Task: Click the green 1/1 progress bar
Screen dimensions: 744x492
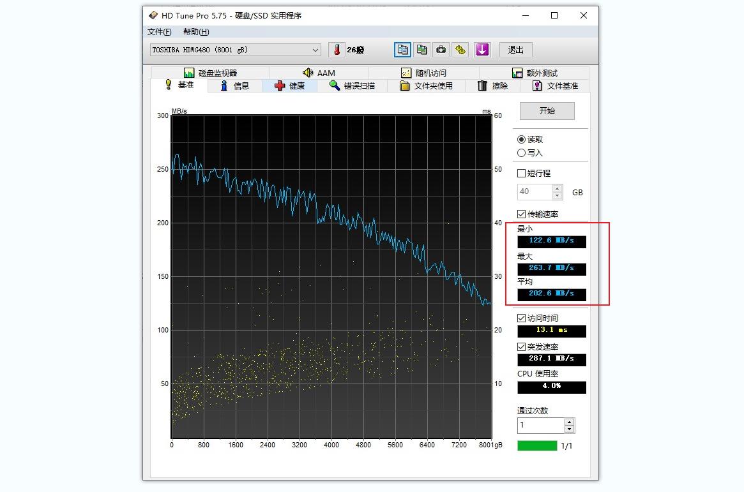Action: 537,445
